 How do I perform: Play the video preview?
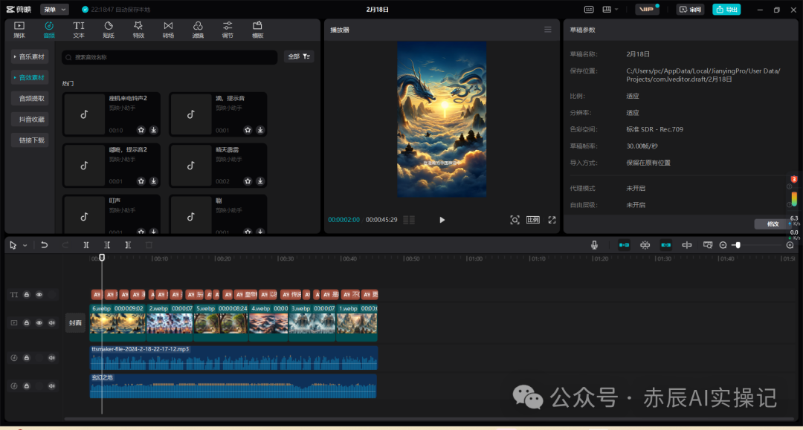pyautogui.click(x=442, y=220)
